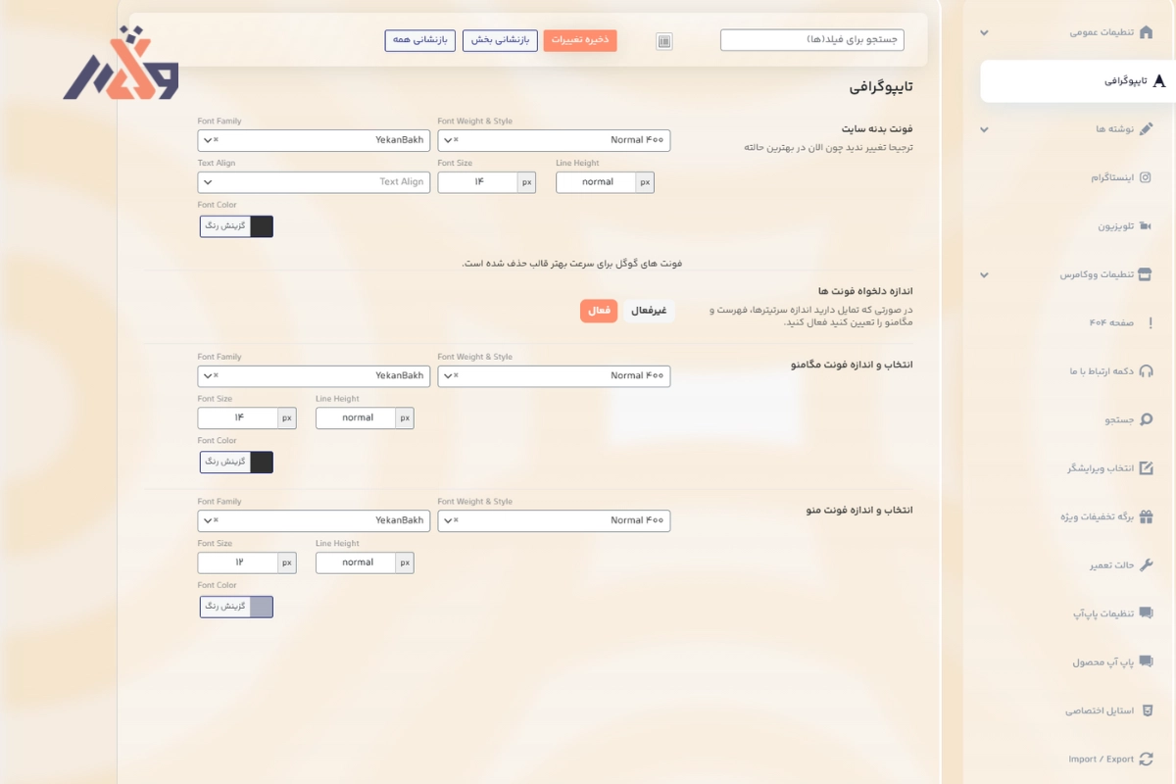Click the انتخاب و اندازه فونت منو label
This screenshot has width=1176, height=784.
pyautogui.click(x=857, y=510)
